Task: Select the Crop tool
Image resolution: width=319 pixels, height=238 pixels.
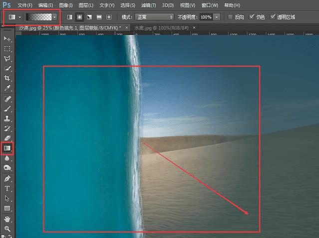Action: 7,78
